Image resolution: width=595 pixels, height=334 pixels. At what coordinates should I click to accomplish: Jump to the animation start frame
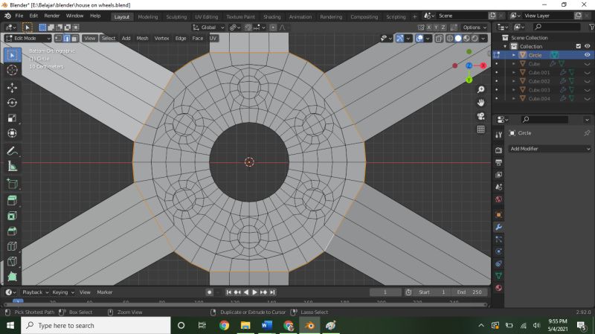(228, 292)
